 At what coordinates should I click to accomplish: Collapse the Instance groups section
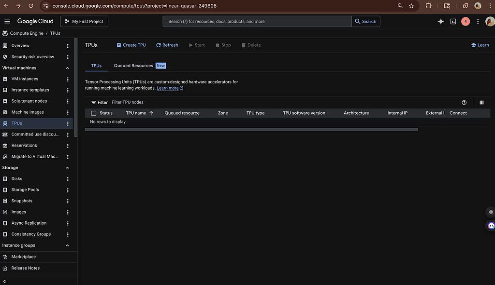pyautogui.click(x=67, y=245)
